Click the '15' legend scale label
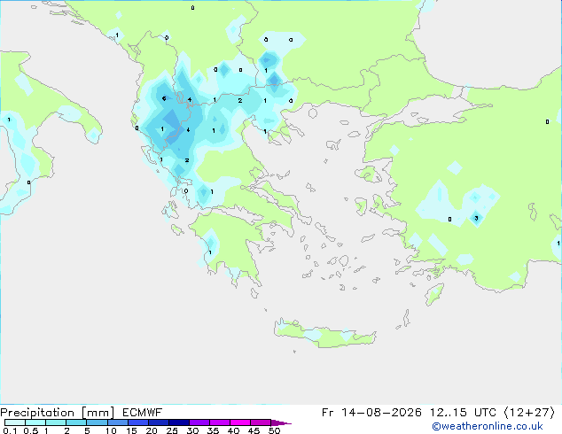Screen dimensions: 562x434 131,430
